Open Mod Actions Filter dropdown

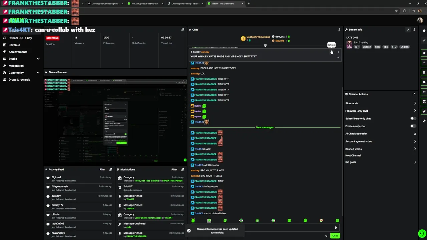(x=174, y=169)
